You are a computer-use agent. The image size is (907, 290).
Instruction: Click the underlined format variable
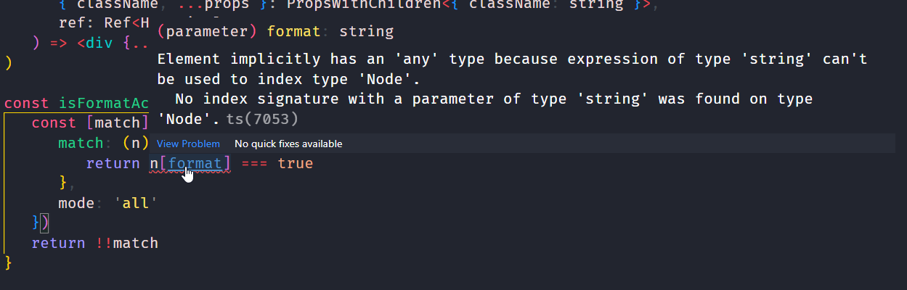(195, 163)
